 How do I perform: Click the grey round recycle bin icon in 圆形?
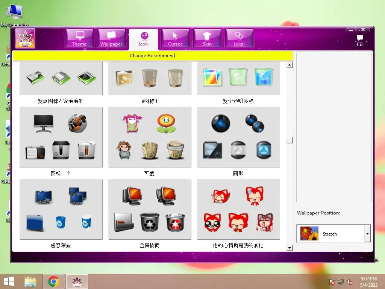pyautogui.click(x=238, y=150)
